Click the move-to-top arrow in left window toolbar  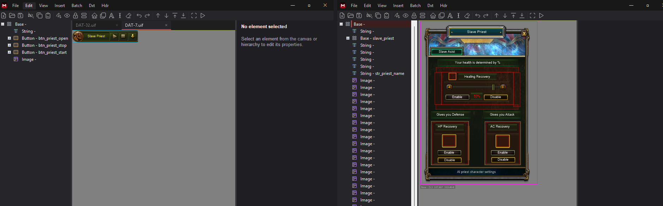click(175, 15)
